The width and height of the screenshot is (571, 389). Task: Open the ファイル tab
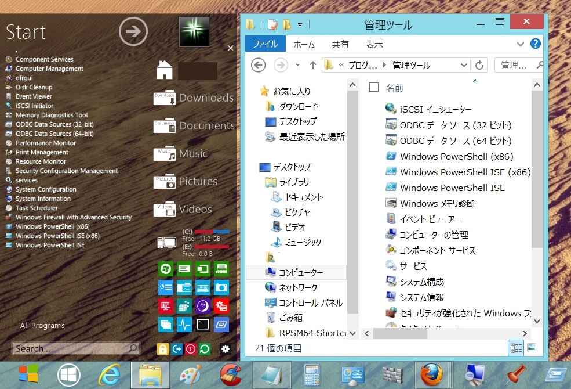266,44
